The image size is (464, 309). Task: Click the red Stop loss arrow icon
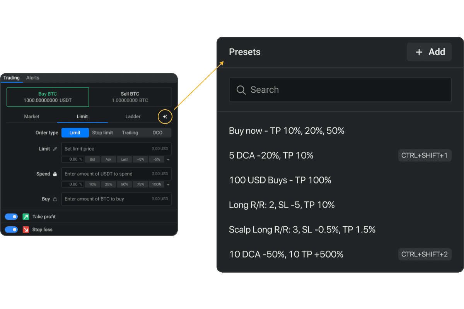pyautogui.click(x=26, y=229)
